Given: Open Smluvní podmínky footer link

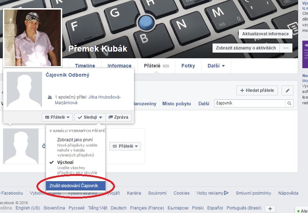Looking at the screenshot, I should [x=254, y=193].
